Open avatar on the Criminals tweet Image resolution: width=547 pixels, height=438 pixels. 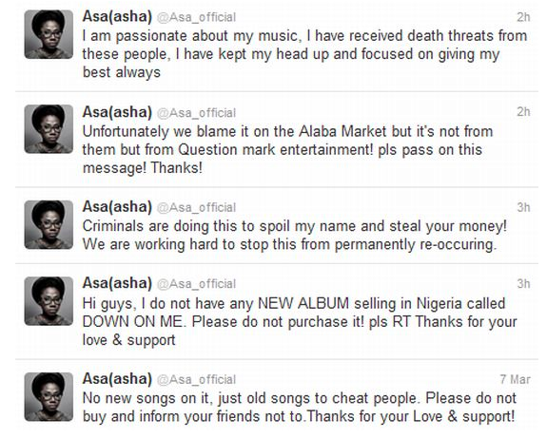pyautogui.click(x=49, y=224)
